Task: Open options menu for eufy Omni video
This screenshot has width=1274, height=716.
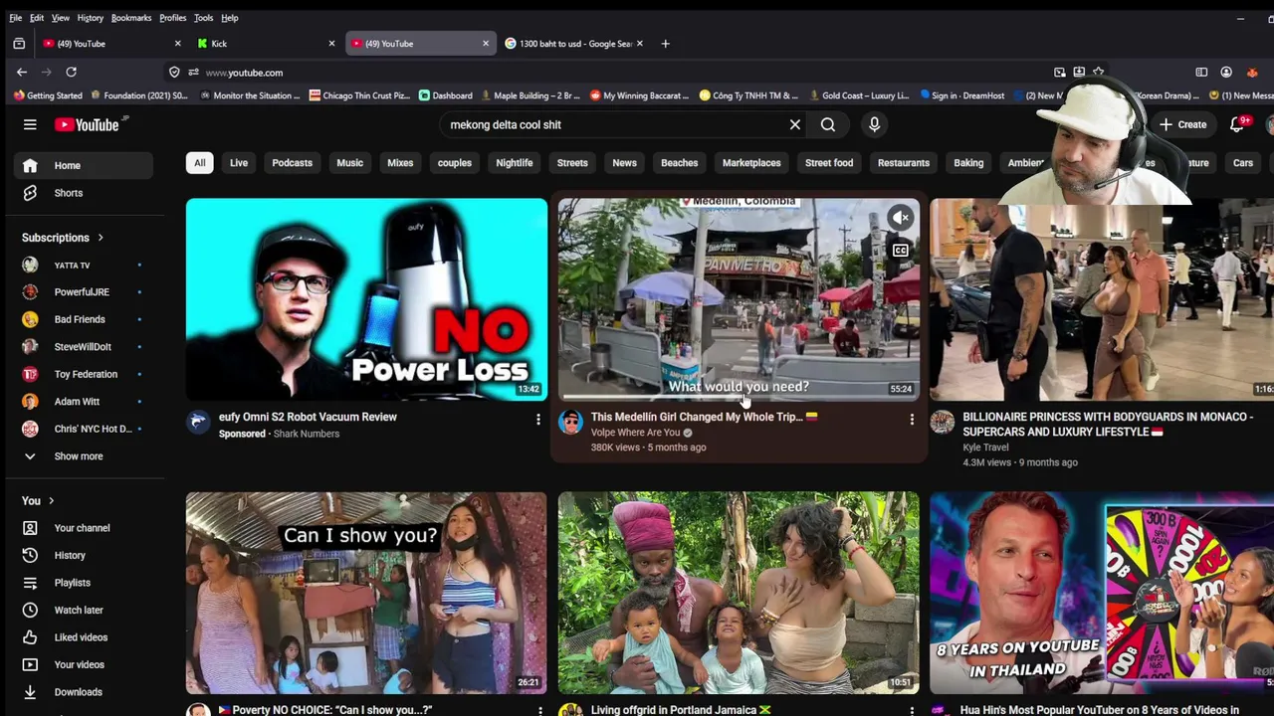Action: coord(538,420)
